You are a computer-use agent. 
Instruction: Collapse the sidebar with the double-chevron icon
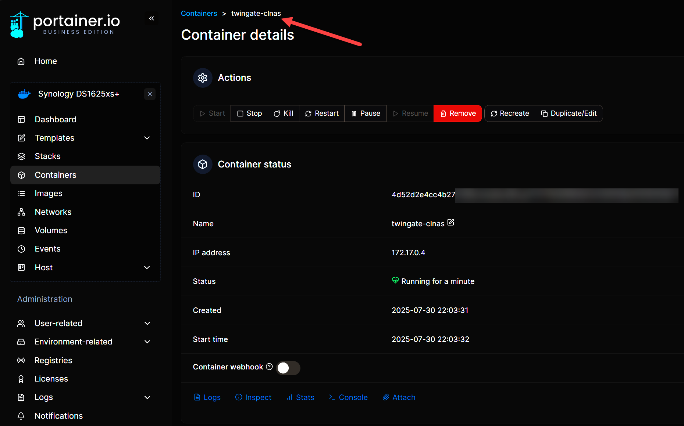point(152,18)
